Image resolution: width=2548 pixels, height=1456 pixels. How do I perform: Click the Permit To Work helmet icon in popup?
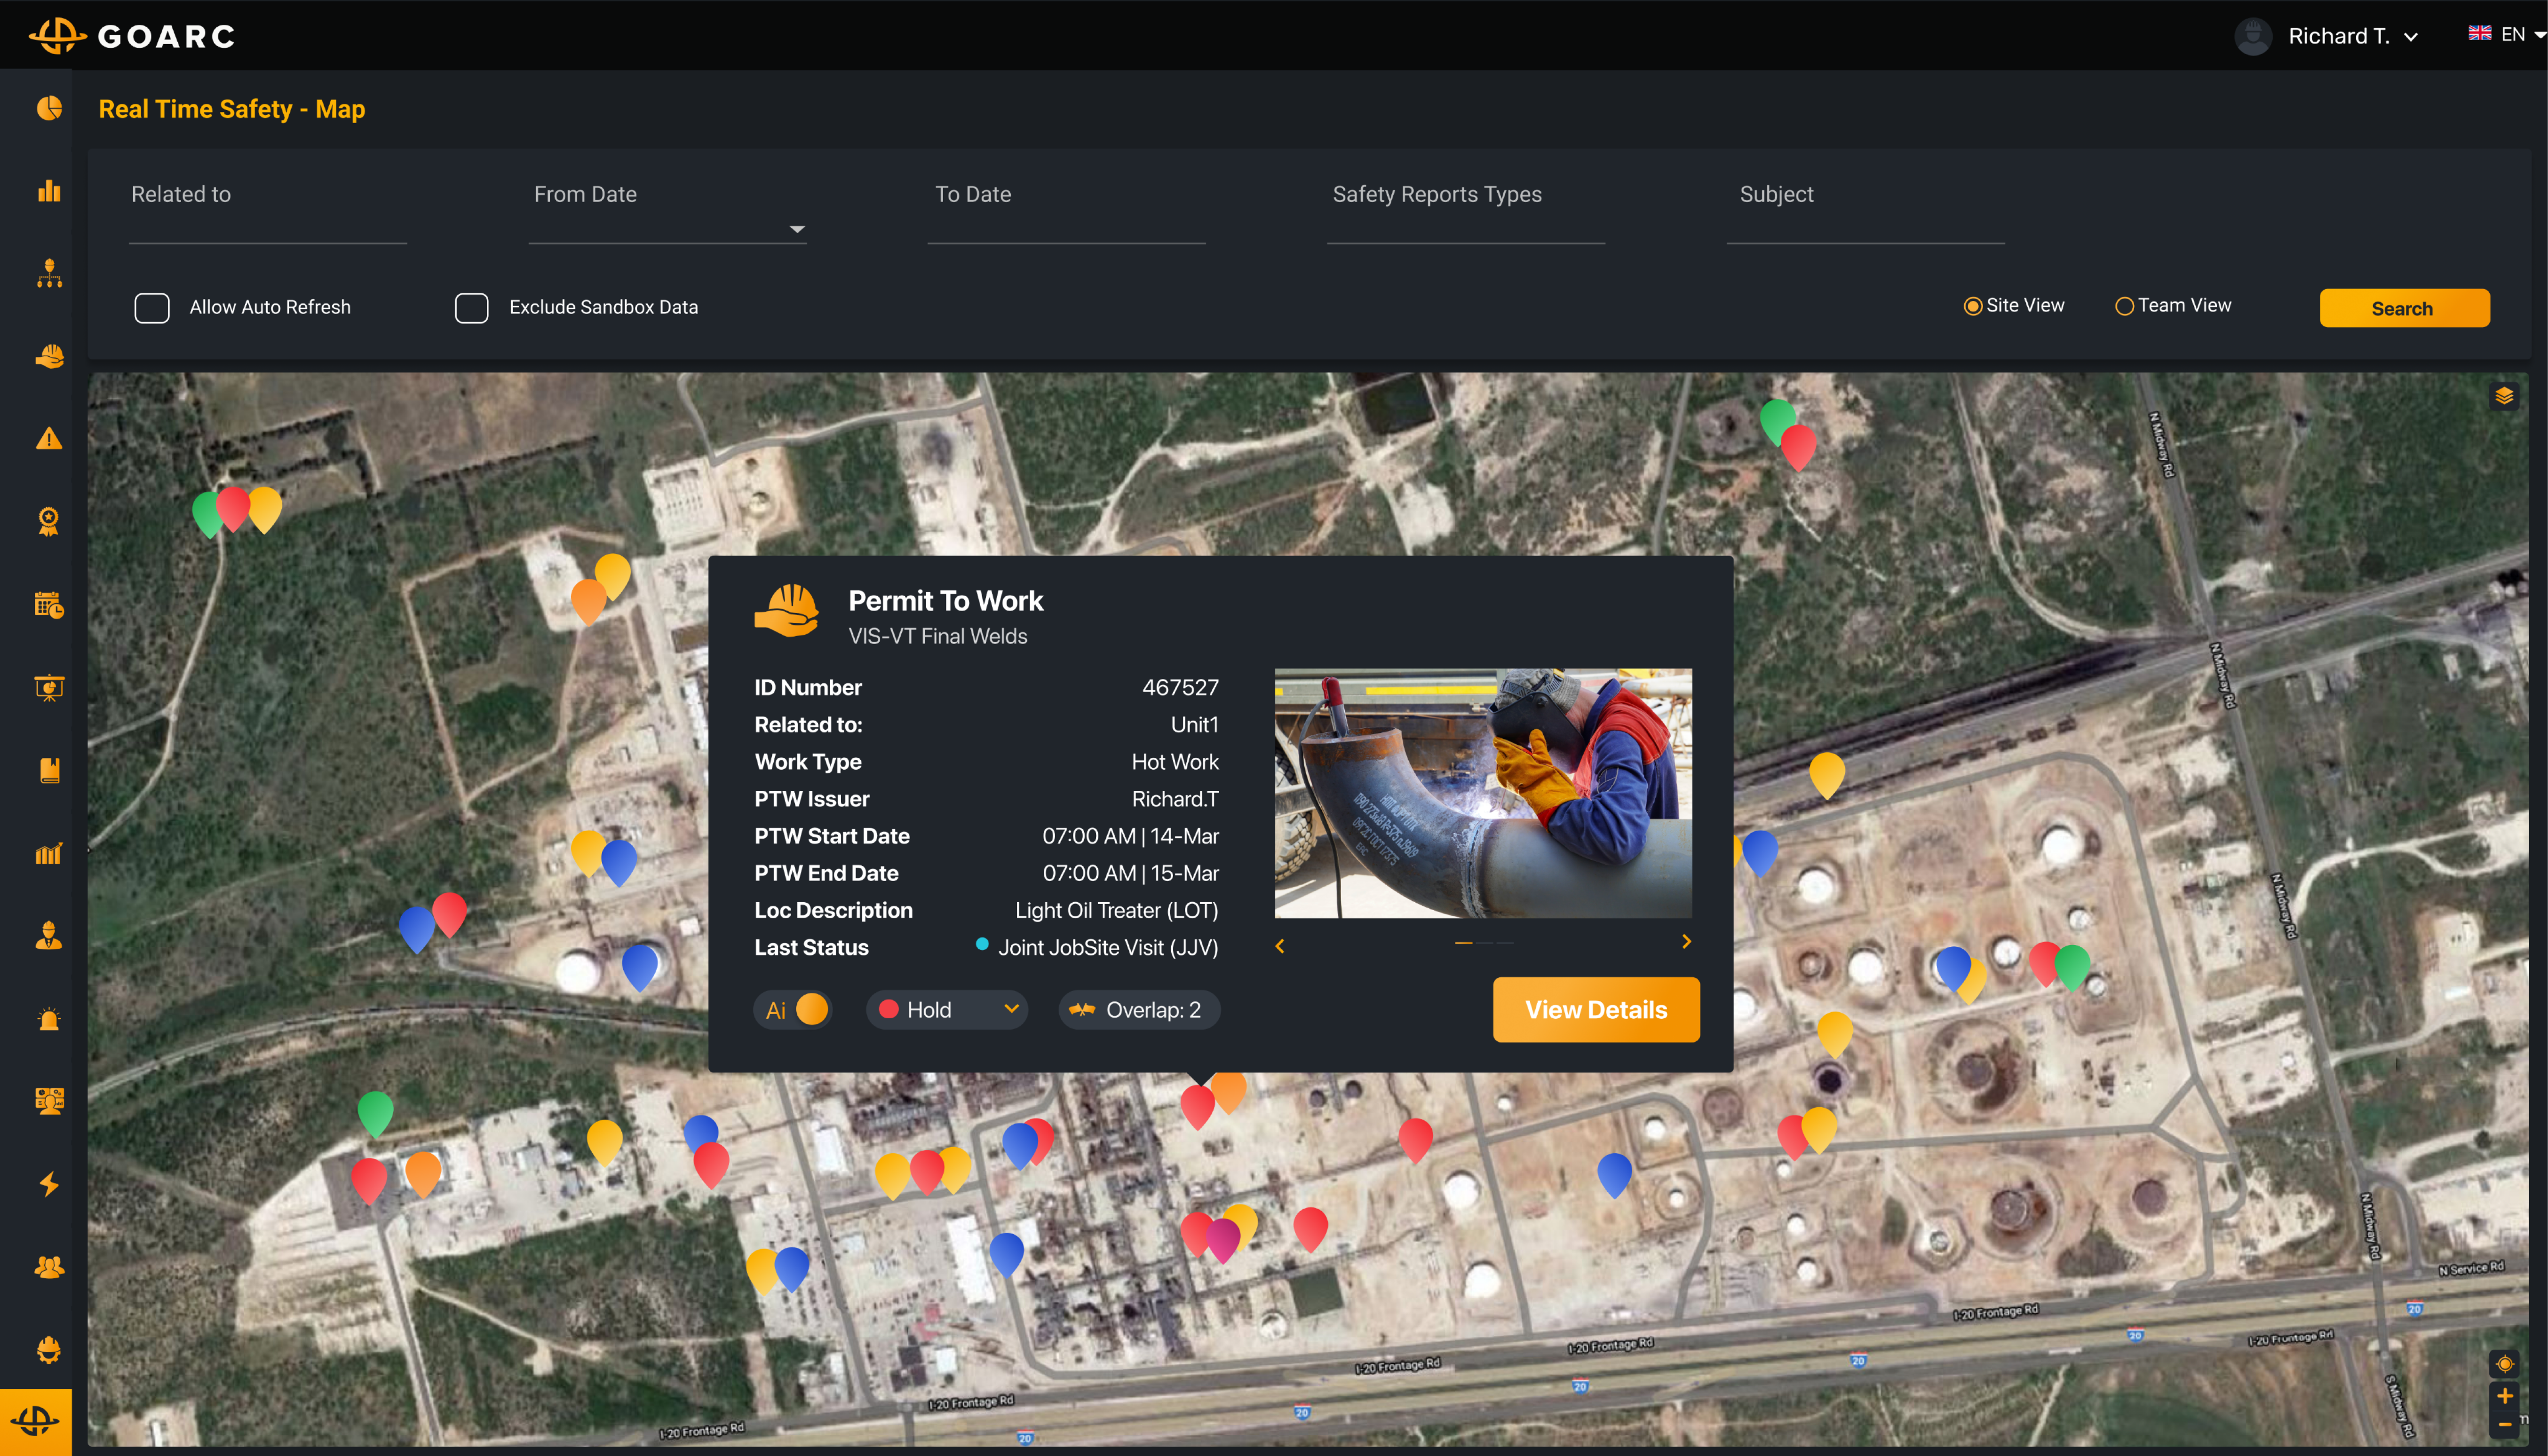786,610
